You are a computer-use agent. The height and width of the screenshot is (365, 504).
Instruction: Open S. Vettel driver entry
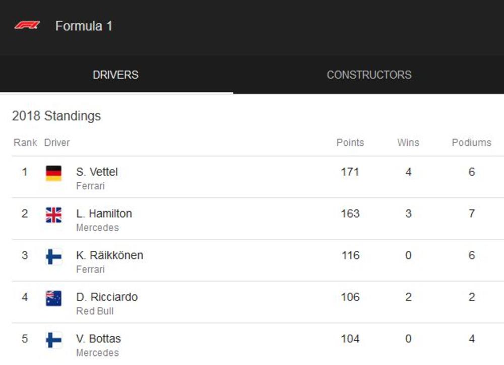coord(97,172)
